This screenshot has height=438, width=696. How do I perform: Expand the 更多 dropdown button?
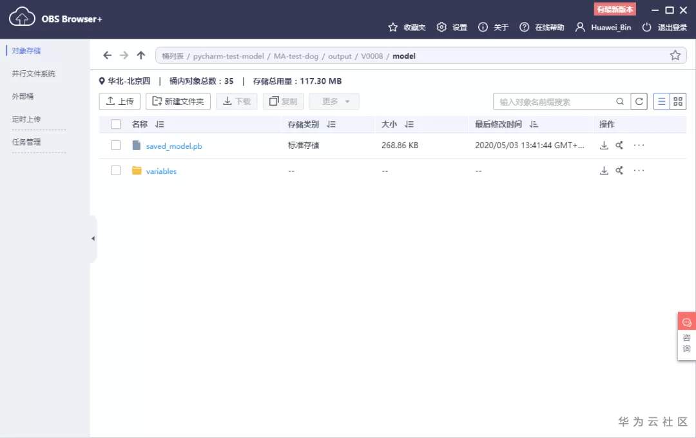click(x=334, y=102)
